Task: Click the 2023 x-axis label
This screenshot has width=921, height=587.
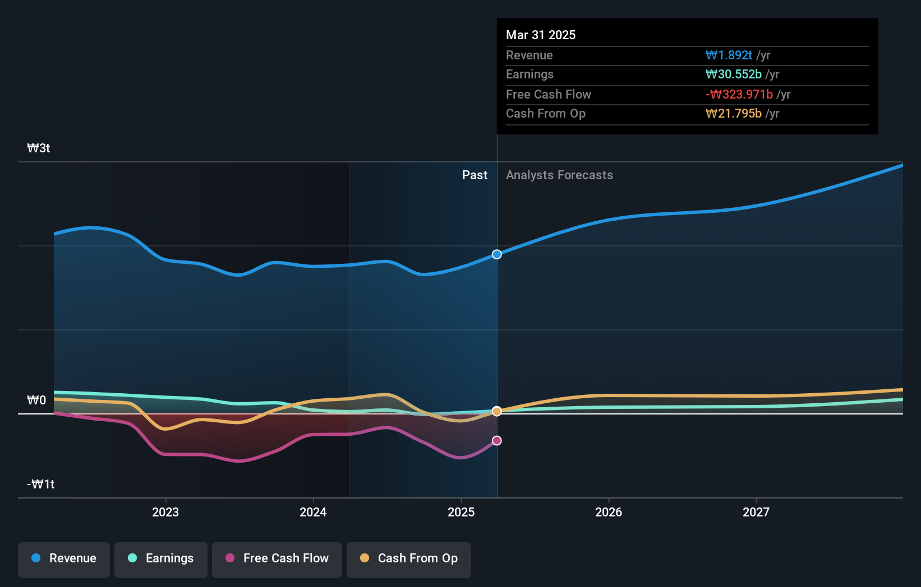Action: pos(165,512)
